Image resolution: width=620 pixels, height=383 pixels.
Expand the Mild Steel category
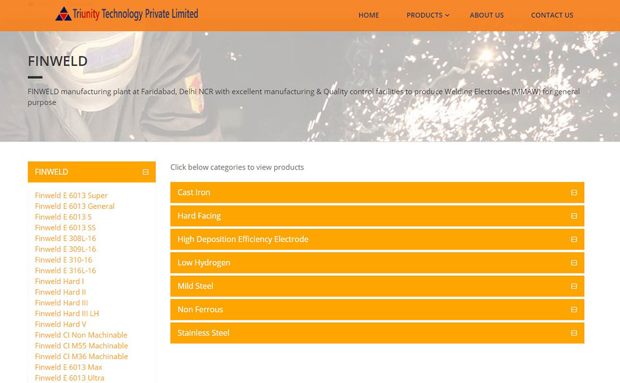pos(377,286)
